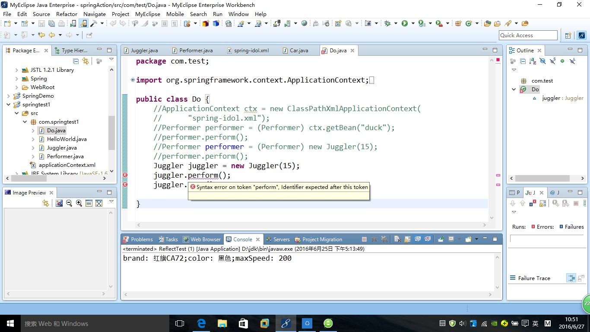This screenshot has width=590, height=332.
Task: Click the Clear Console icon
Action: pyautogui.click(x=397, y=239)
